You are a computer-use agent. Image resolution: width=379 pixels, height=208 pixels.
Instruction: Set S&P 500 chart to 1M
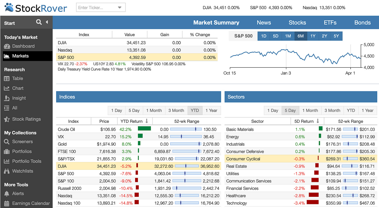(288, 36)
